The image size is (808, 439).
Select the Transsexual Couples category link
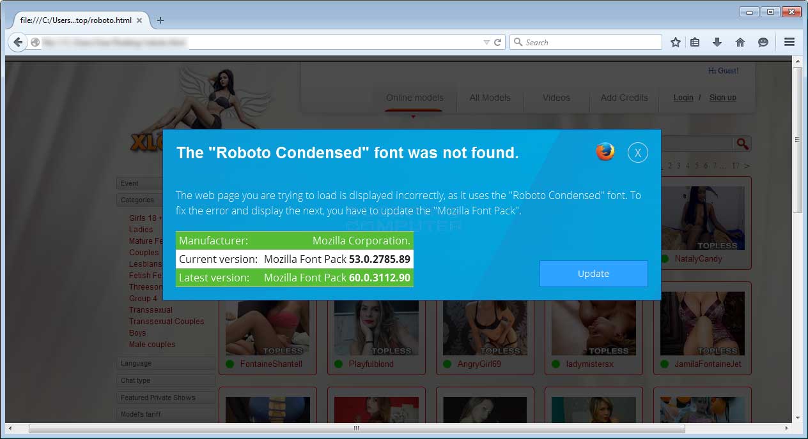pyautogui.click(x=166, y=322)
